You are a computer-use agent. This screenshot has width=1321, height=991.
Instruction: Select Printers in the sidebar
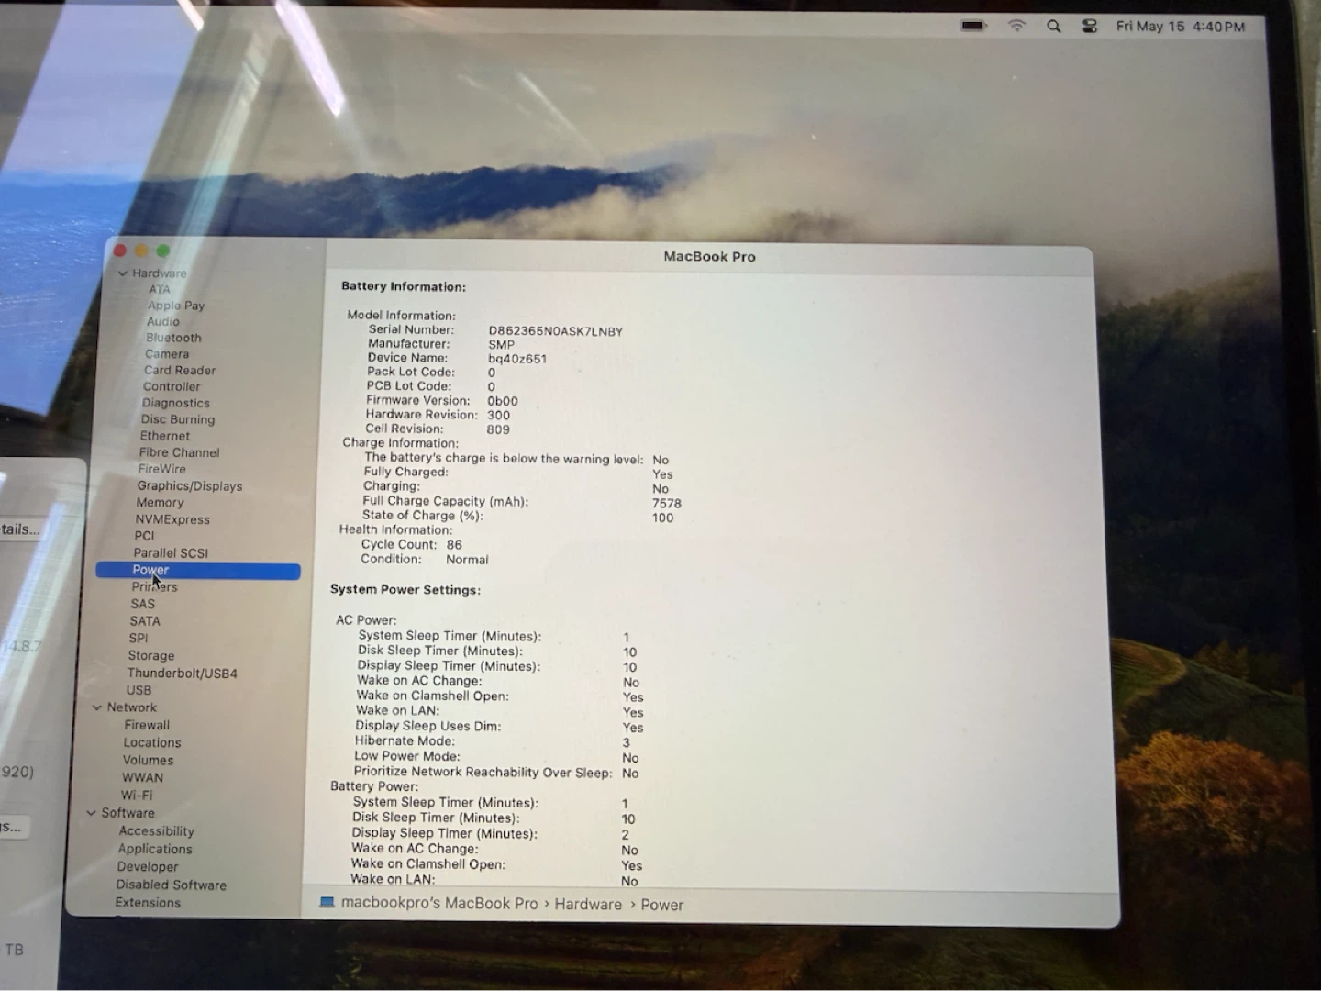coord(154,587)
